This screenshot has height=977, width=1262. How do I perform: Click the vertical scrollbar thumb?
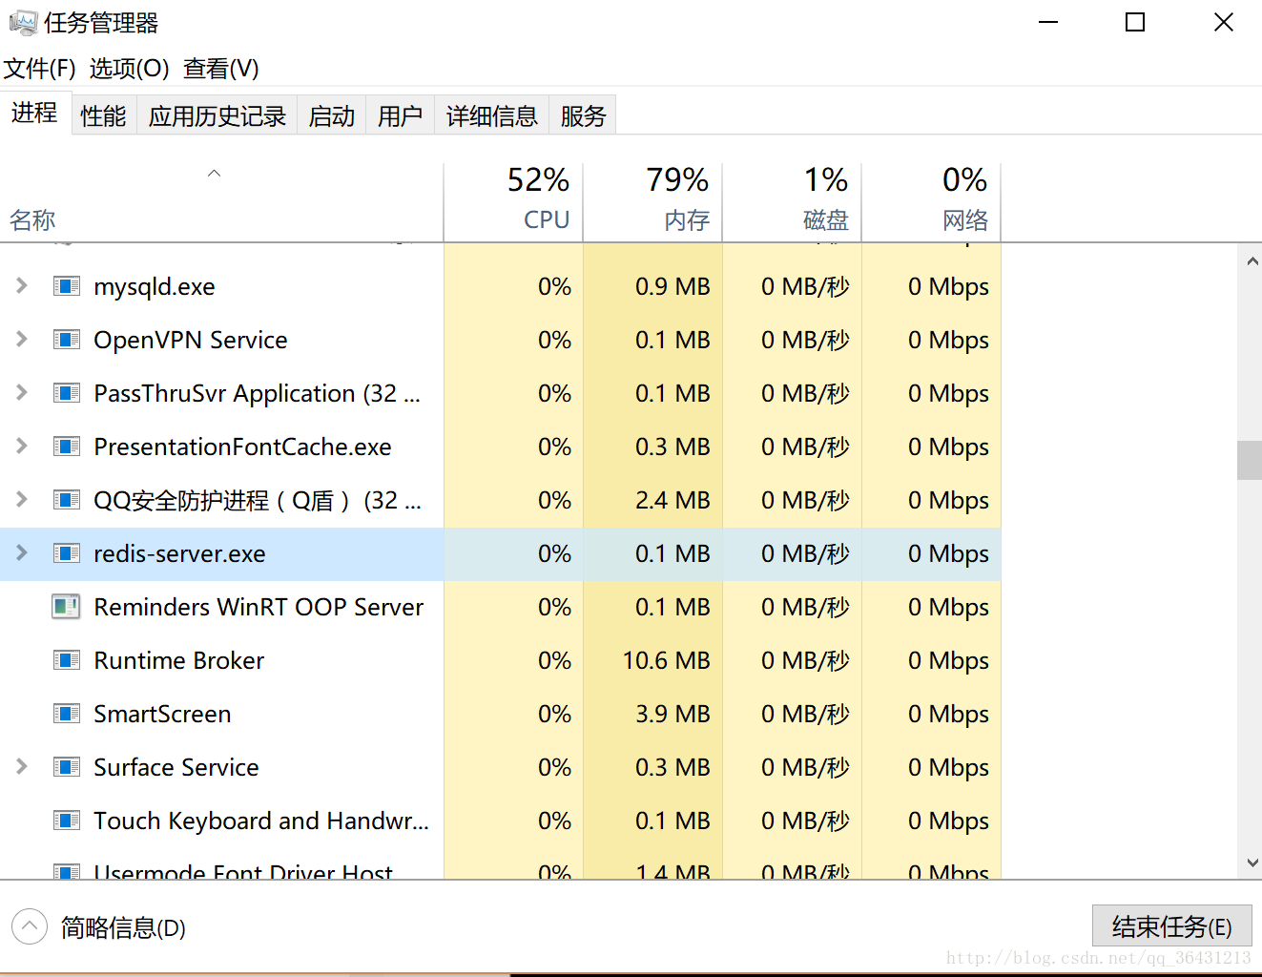(x=1250, y=460)
